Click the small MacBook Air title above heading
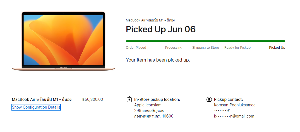The height and width of the screenshot is (132, 300). click(150, 20)
